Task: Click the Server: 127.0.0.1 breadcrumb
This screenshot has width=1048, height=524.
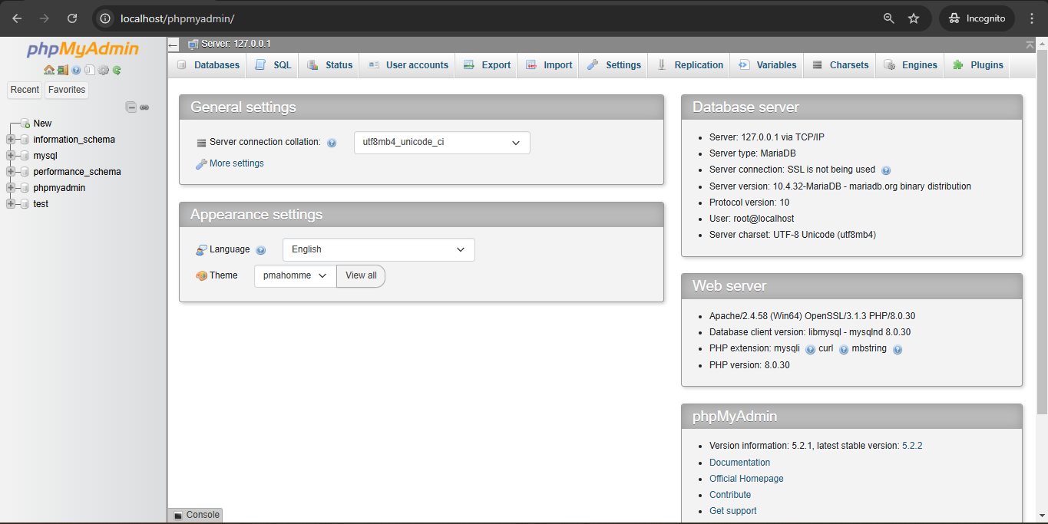Action: 236,44
